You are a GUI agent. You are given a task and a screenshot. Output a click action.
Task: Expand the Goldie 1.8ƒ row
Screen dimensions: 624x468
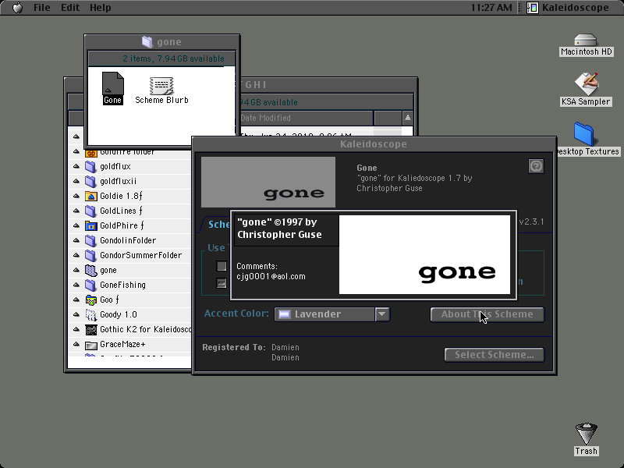76,196
